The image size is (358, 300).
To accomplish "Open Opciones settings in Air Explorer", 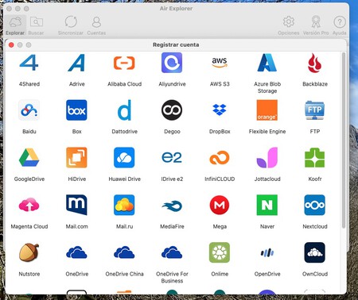I will coord(289,25).
